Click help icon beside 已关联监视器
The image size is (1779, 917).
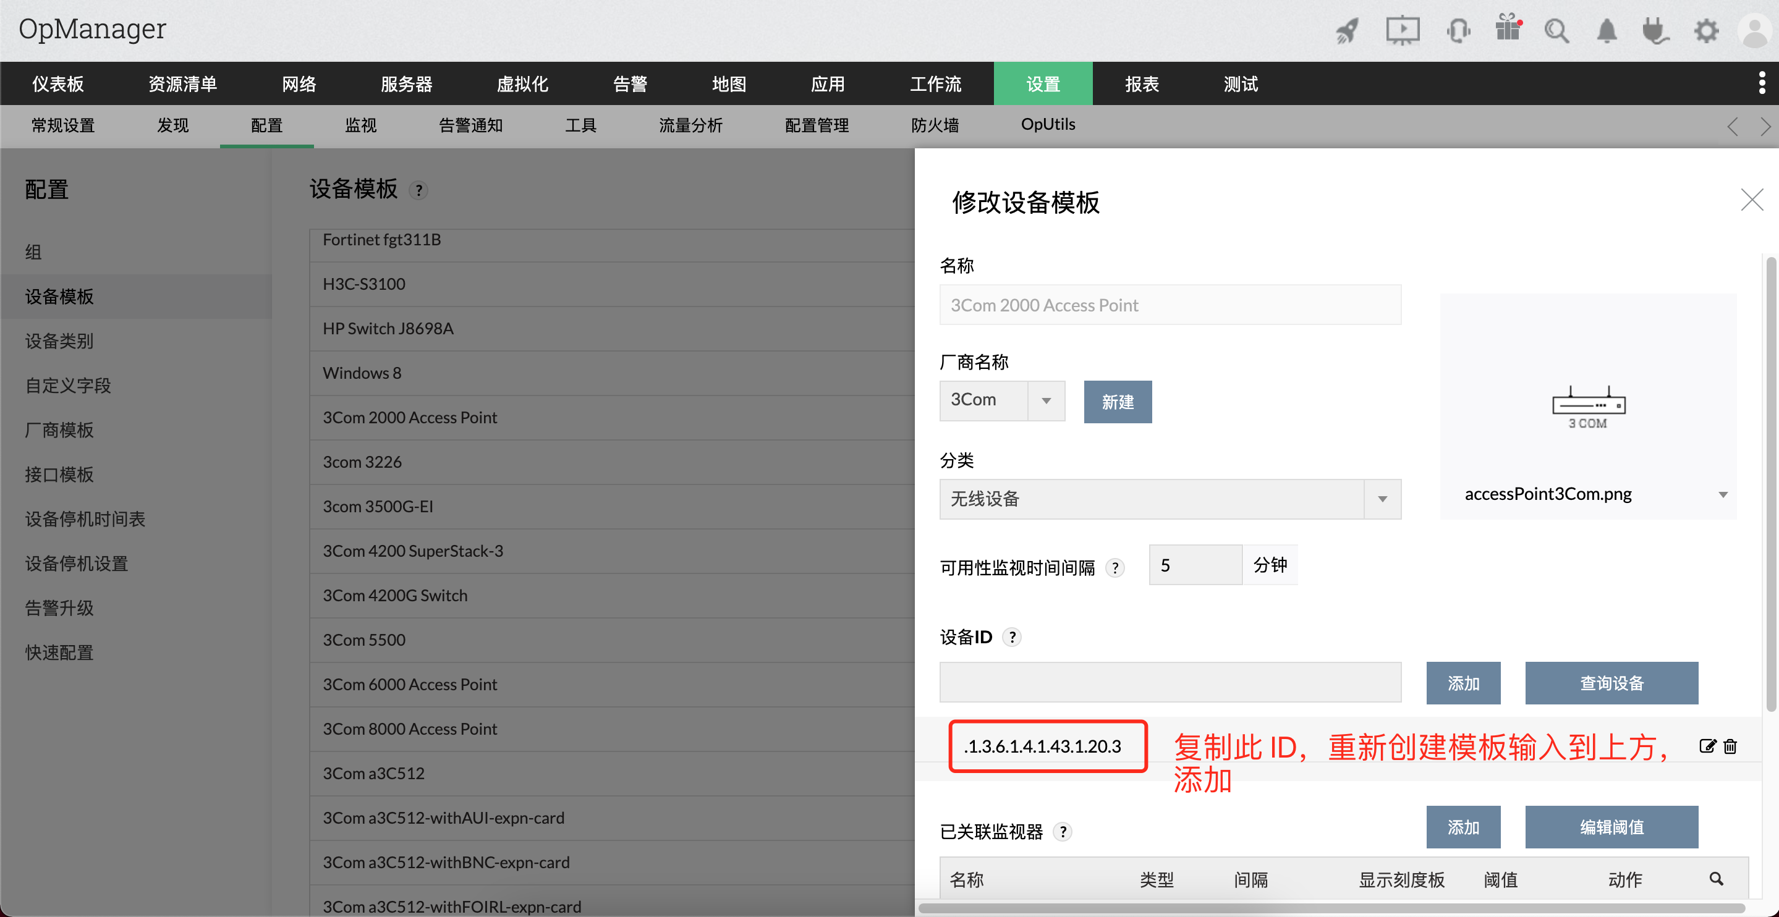(x=1063, y=831)
